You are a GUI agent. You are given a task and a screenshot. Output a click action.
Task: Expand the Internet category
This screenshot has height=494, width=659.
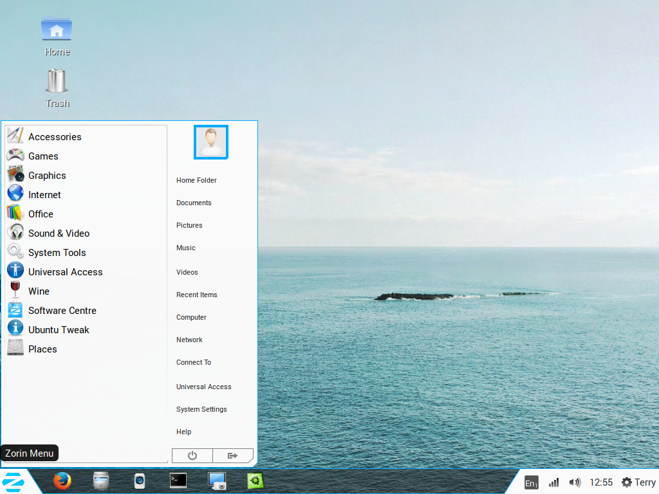coord(44,195)
